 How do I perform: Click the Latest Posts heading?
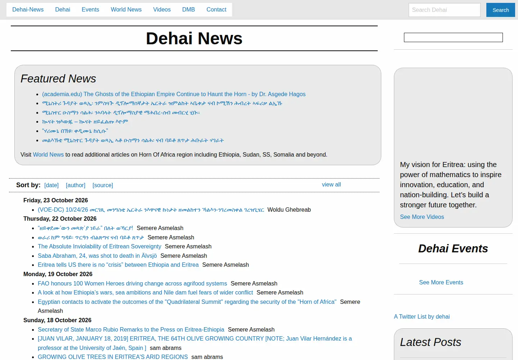tap(431, 342)
